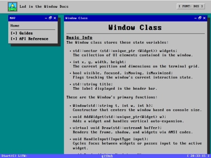This screenshot has width=211, height=158.
Task: Expand the API Reference section
Action: (29, 39)
